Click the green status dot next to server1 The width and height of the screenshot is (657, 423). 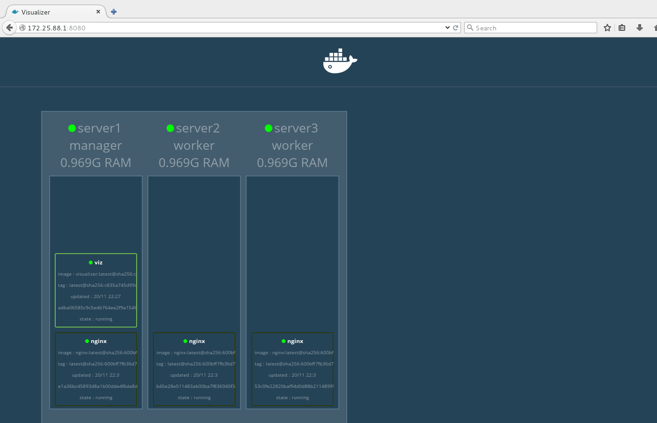(x=73, y=128)
